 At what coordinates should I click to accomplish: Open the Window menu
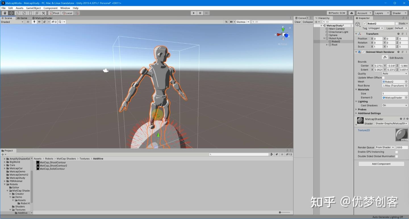(65, 8)
